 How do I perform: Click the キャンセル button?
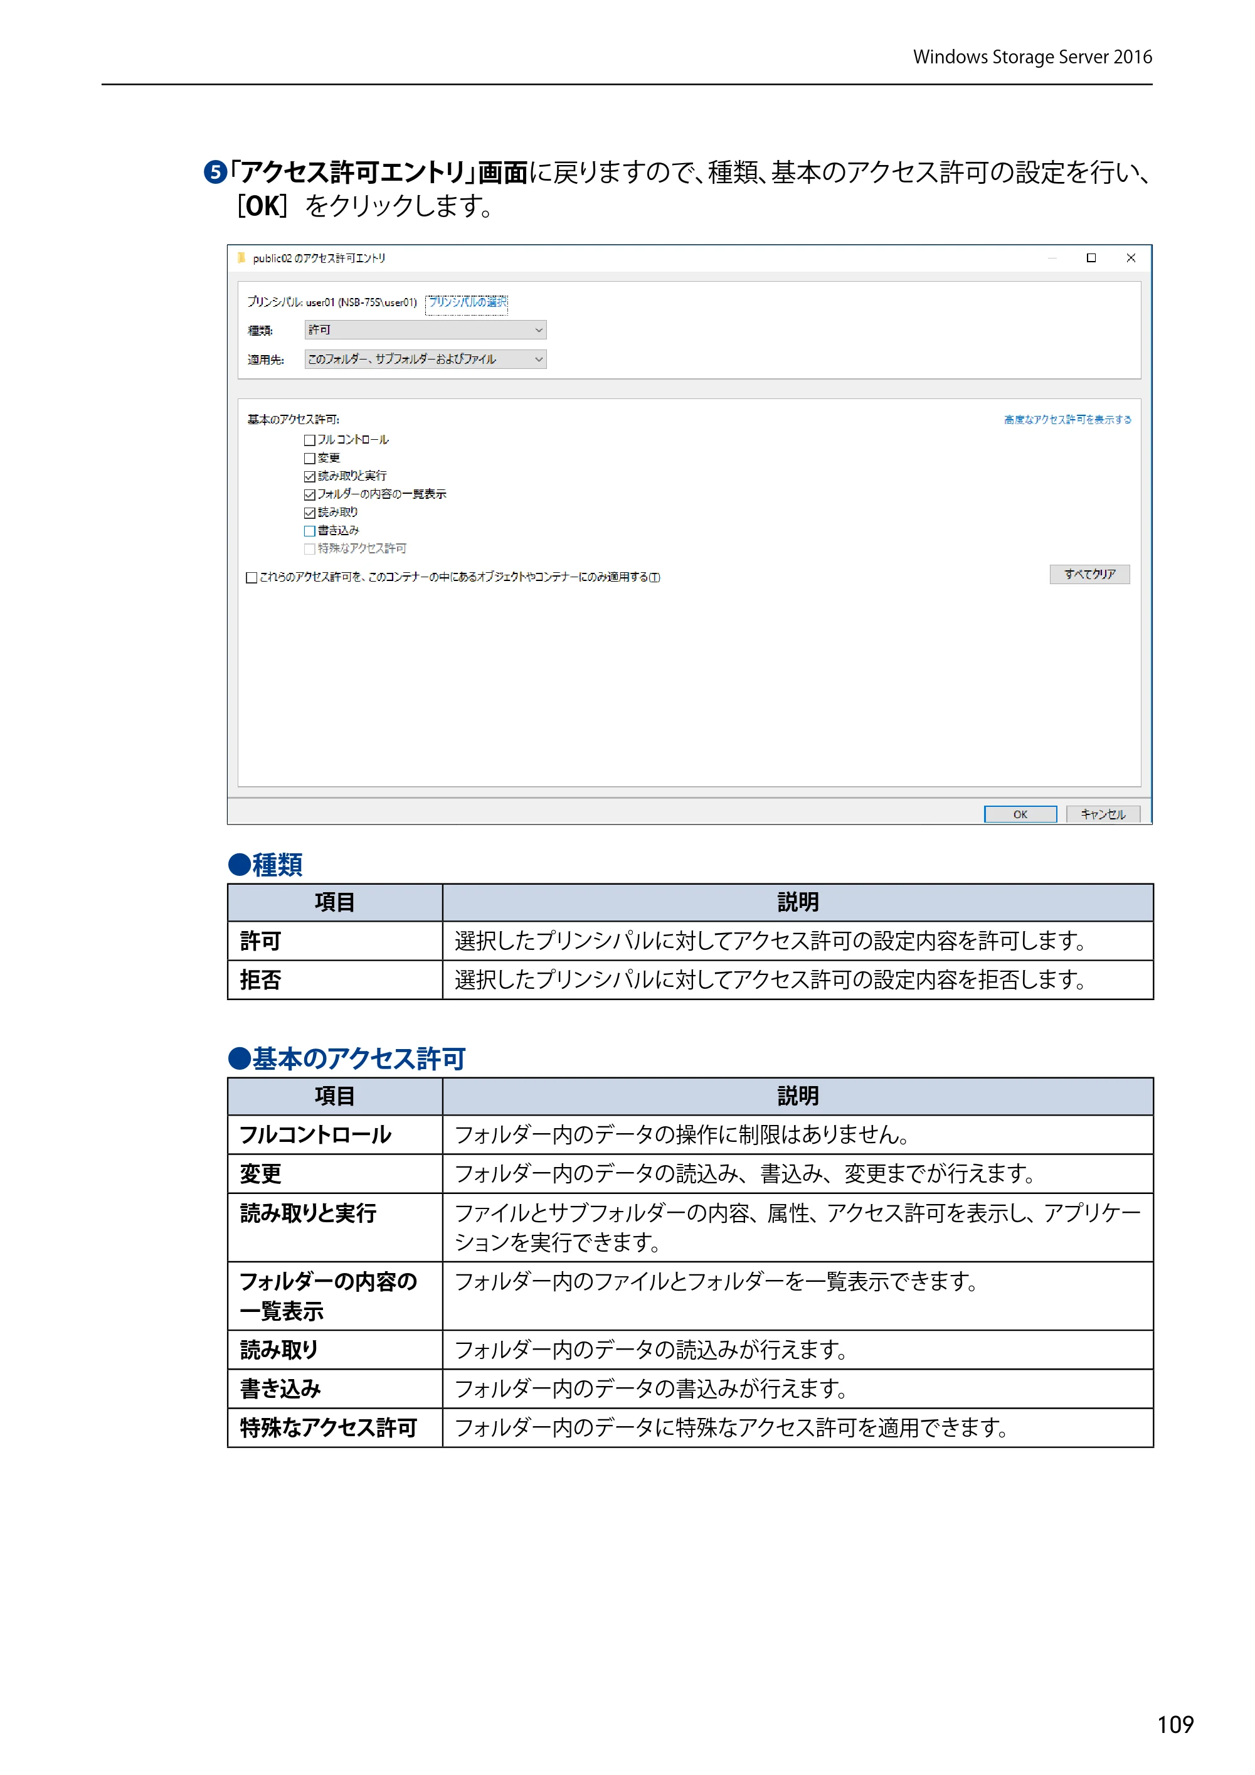point(1103,814)
